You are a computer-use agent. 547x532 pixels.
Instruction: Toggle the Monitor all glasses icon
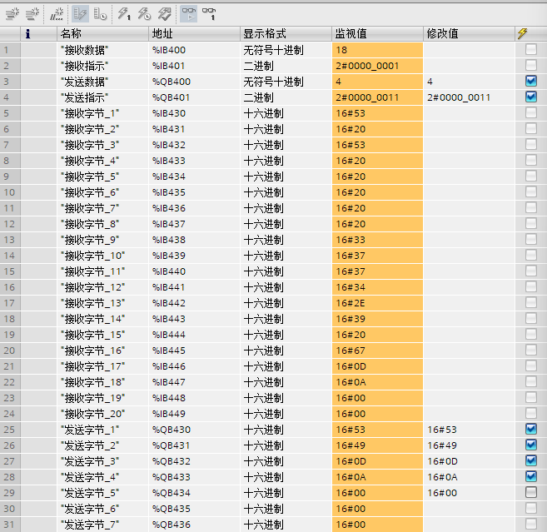coord(189,13)
